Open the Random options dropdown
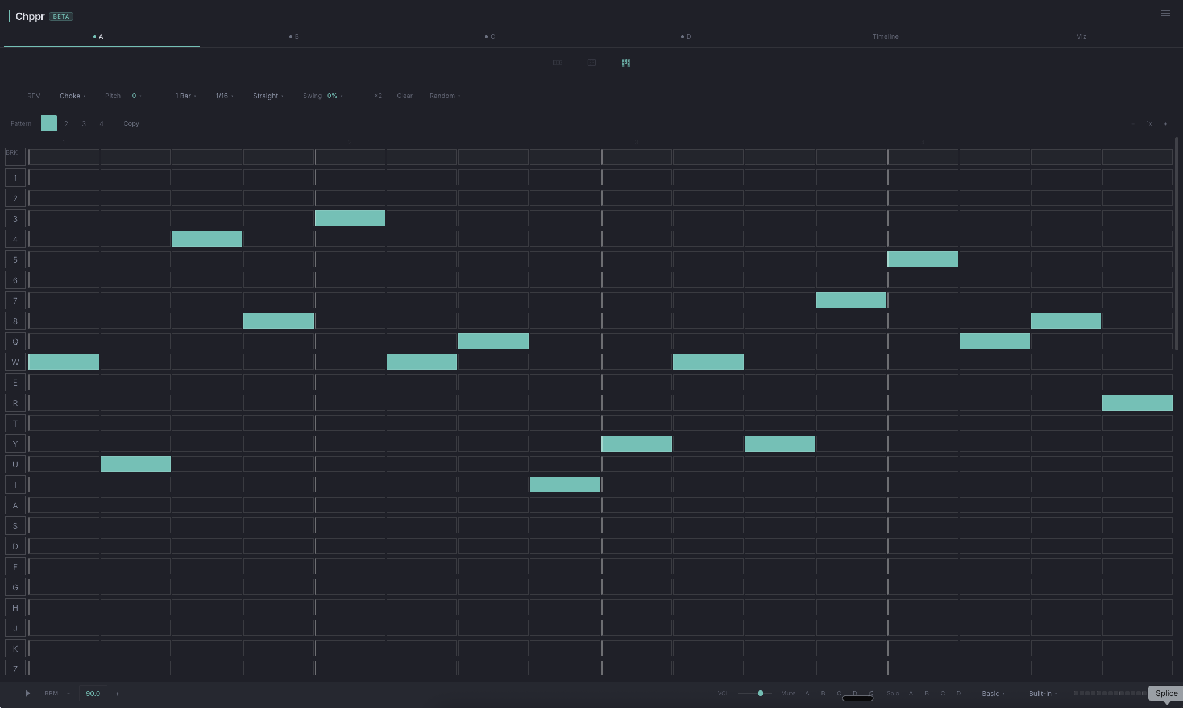Screen dimensions: 1183x708 445,96
